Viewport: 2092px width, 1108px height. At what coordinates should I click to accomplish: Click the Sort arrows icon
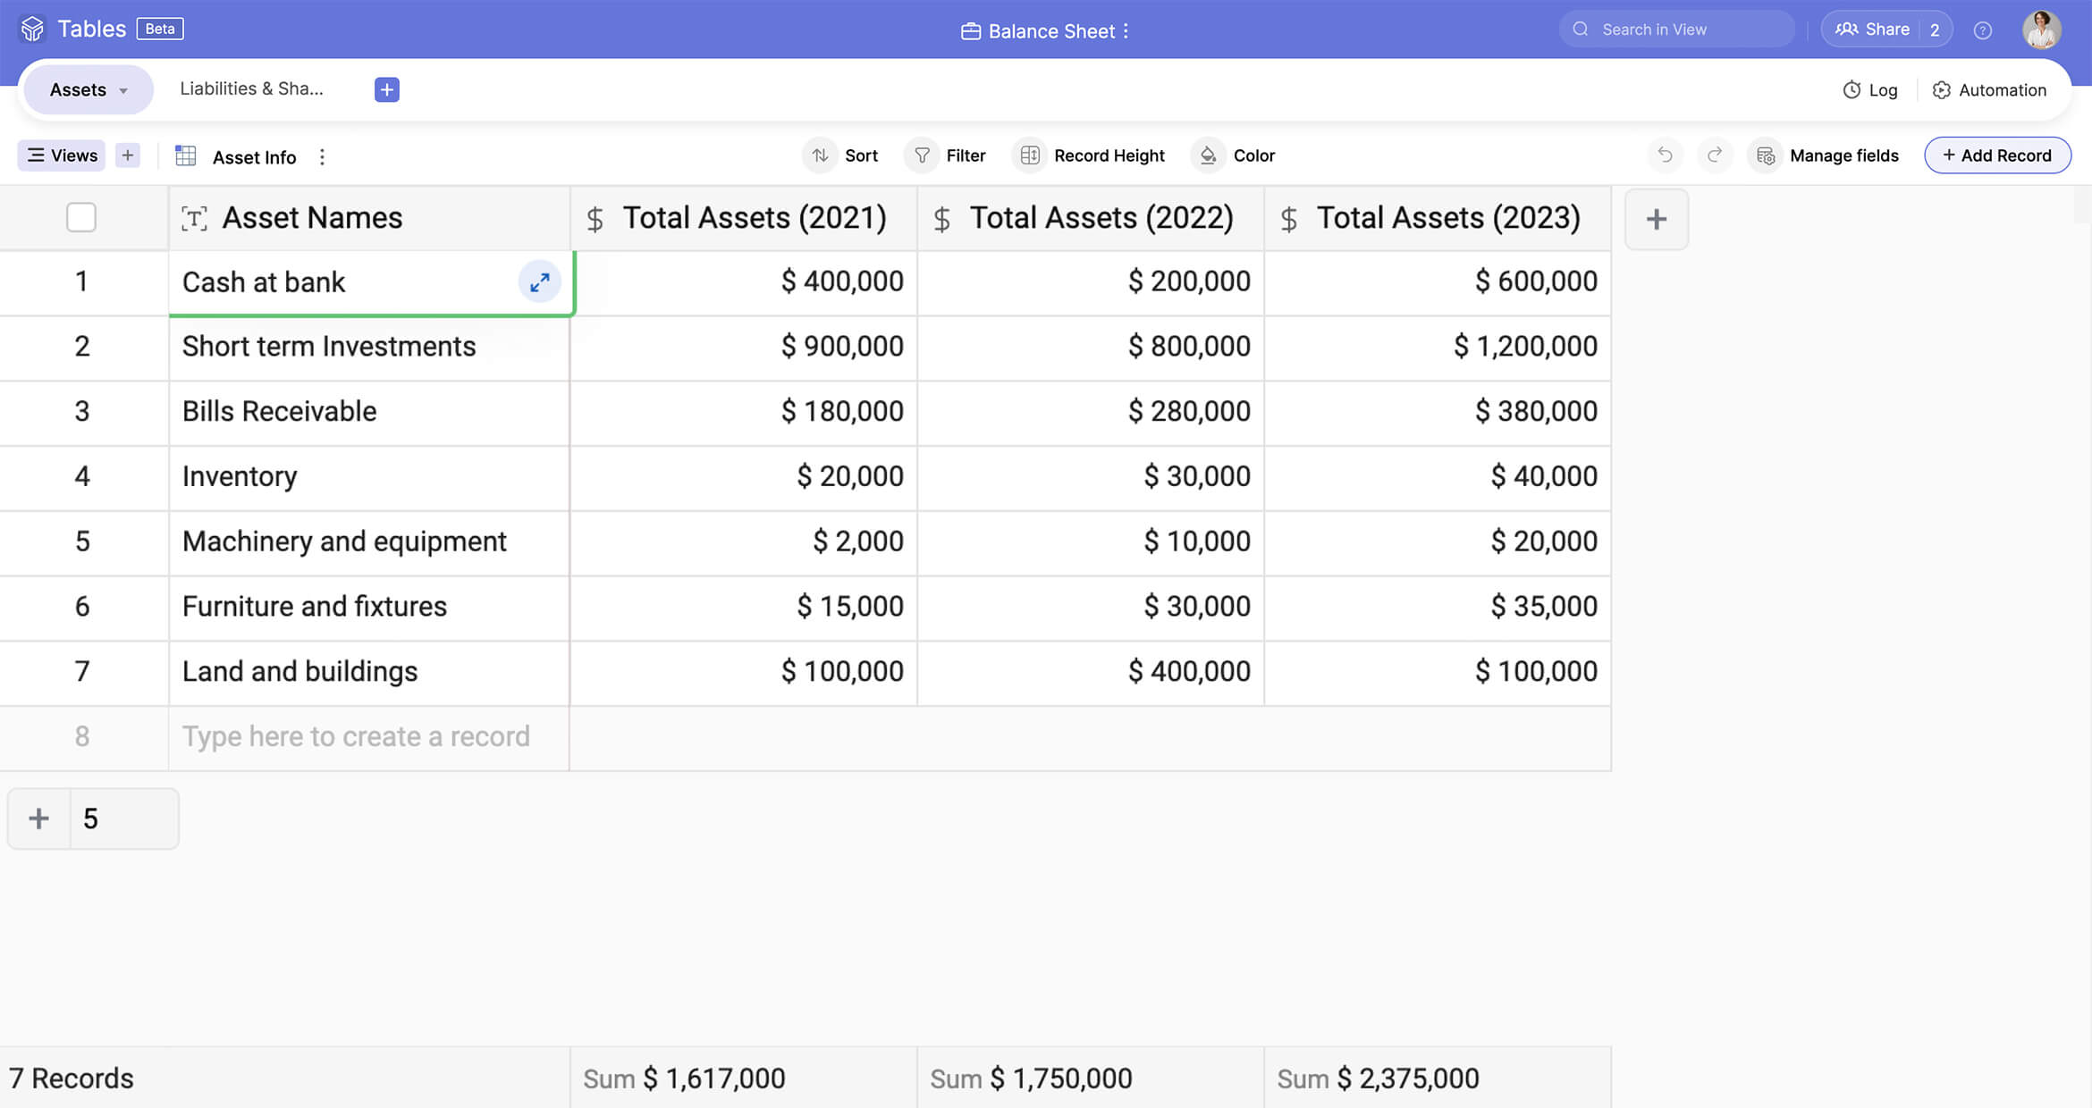coord(820,155)
